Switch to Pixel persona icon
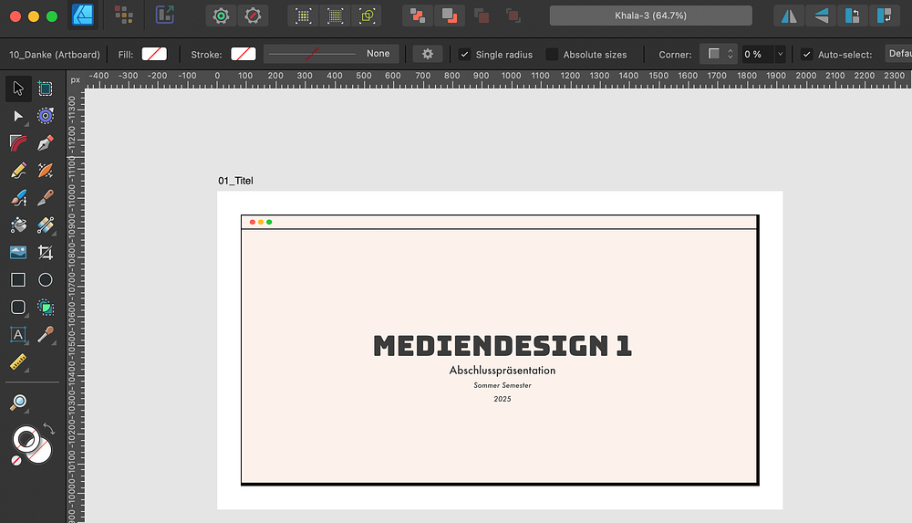 tap(123, 16)
